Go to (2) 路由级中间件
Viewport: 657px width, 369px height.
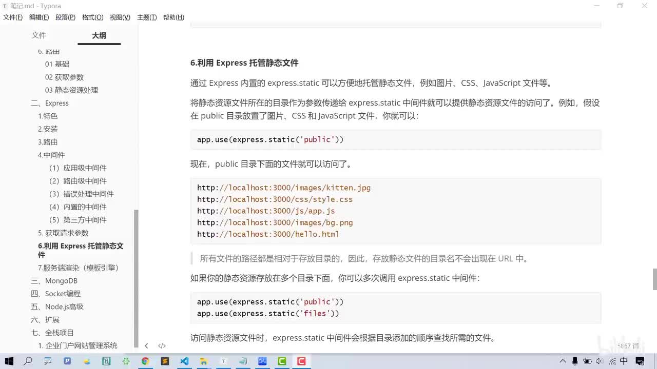[78, 181]
